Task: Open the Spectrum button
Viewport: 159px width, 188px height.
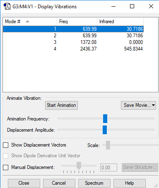Action: coord(94,183)
